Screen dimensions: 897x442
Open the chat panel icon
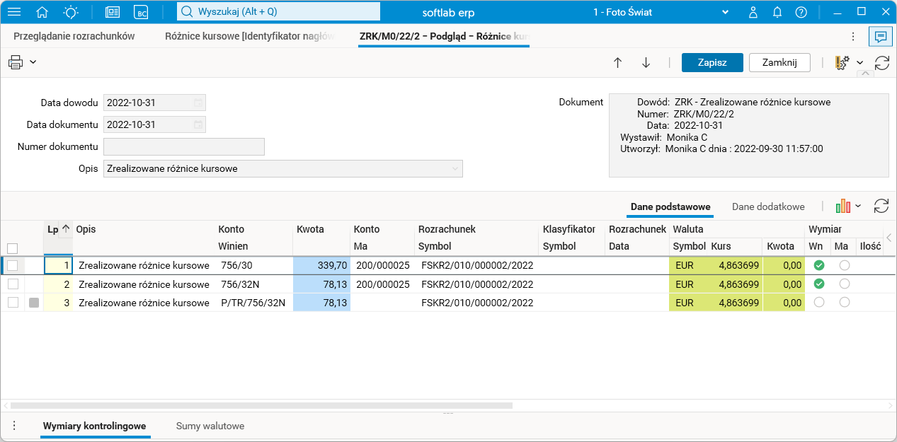[x=881, y=36]
